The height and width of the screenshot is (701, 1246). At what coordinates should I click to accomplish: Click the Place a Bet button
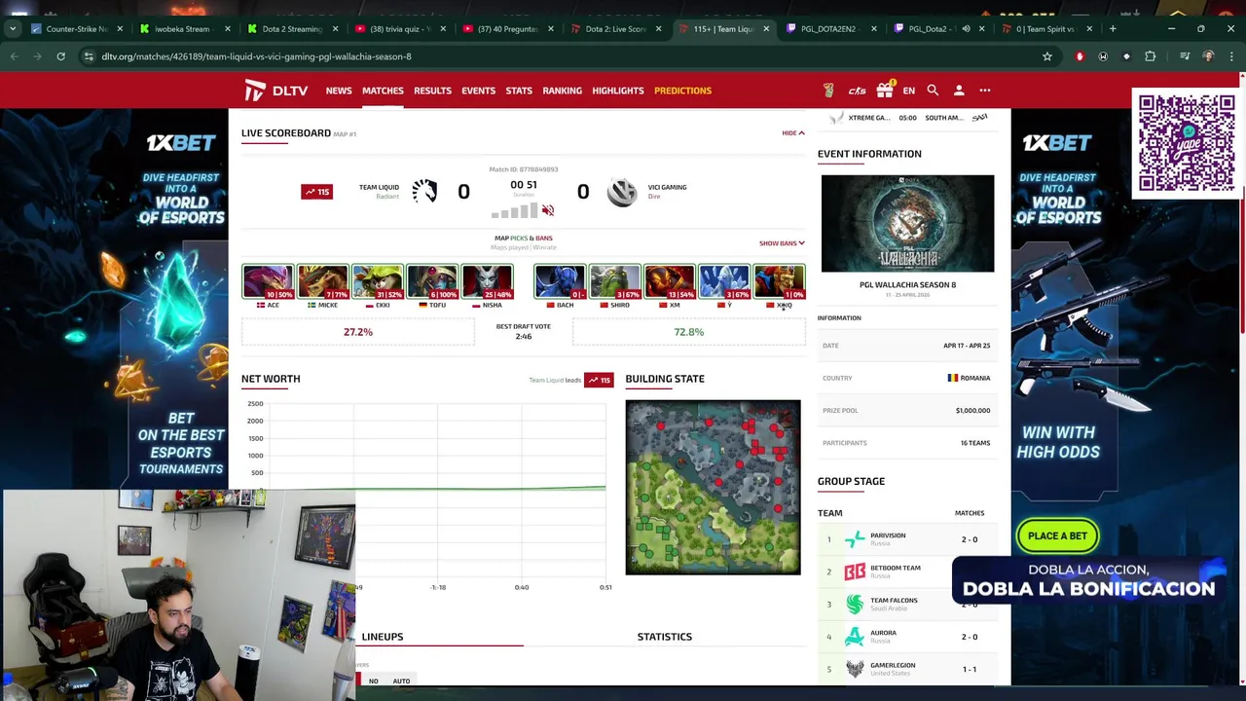coord(1057,535)
